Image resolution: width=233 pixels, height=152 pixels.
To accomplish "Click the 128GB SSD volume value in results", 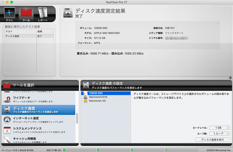I will 100,28.
